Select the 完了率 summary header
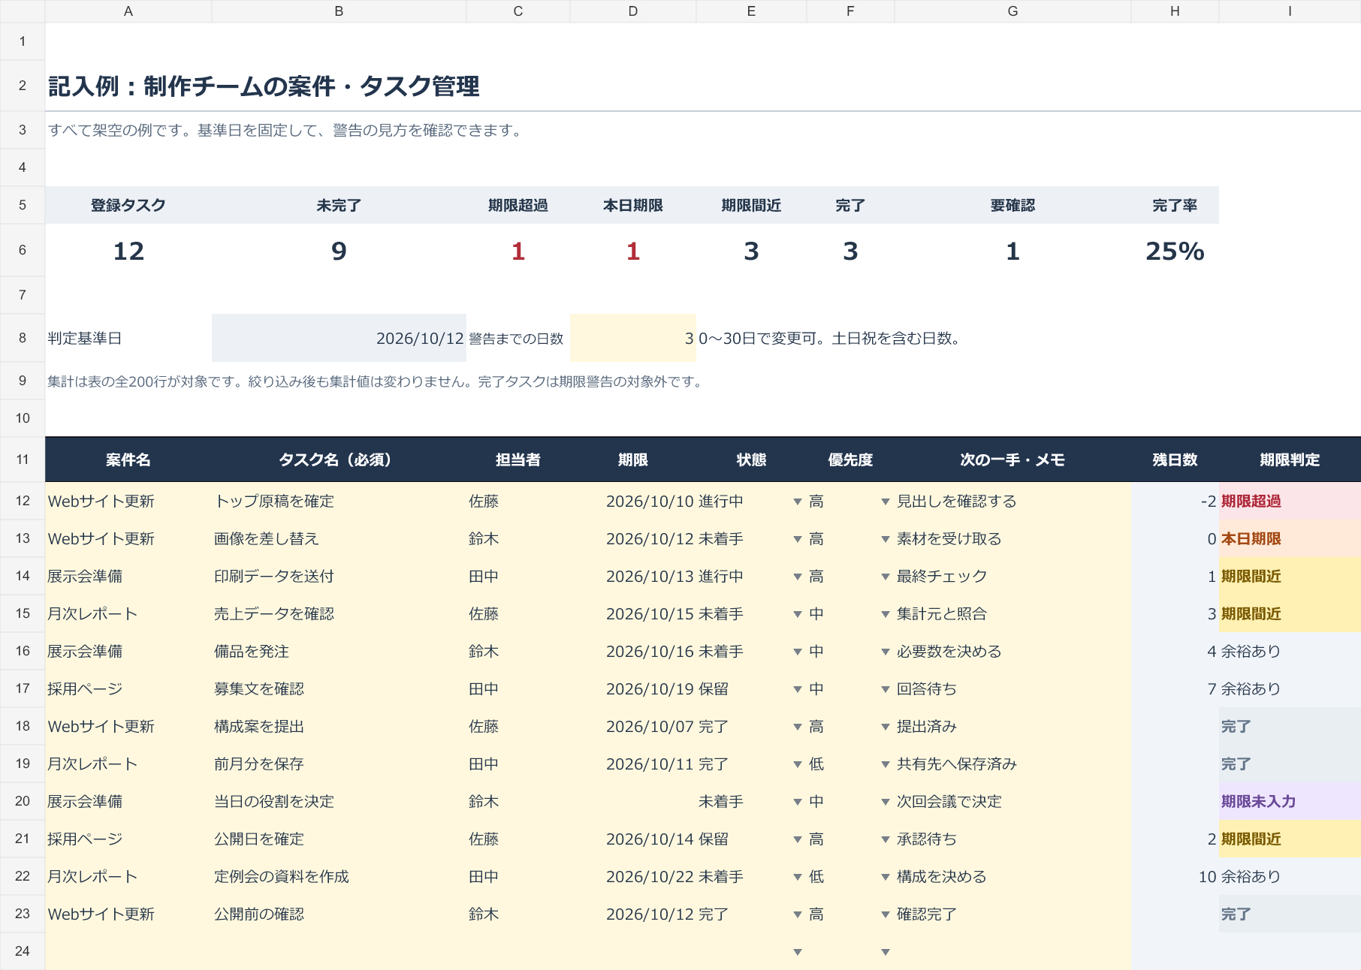This screenshot has width=1361, height=970. click(1175, 205)
